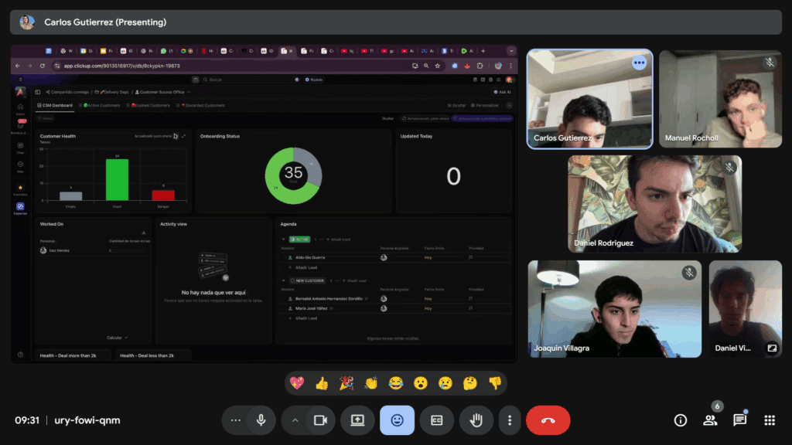792x445 pixels.
Task: Click the present screen icon
Action: click(x=357, y=420)
